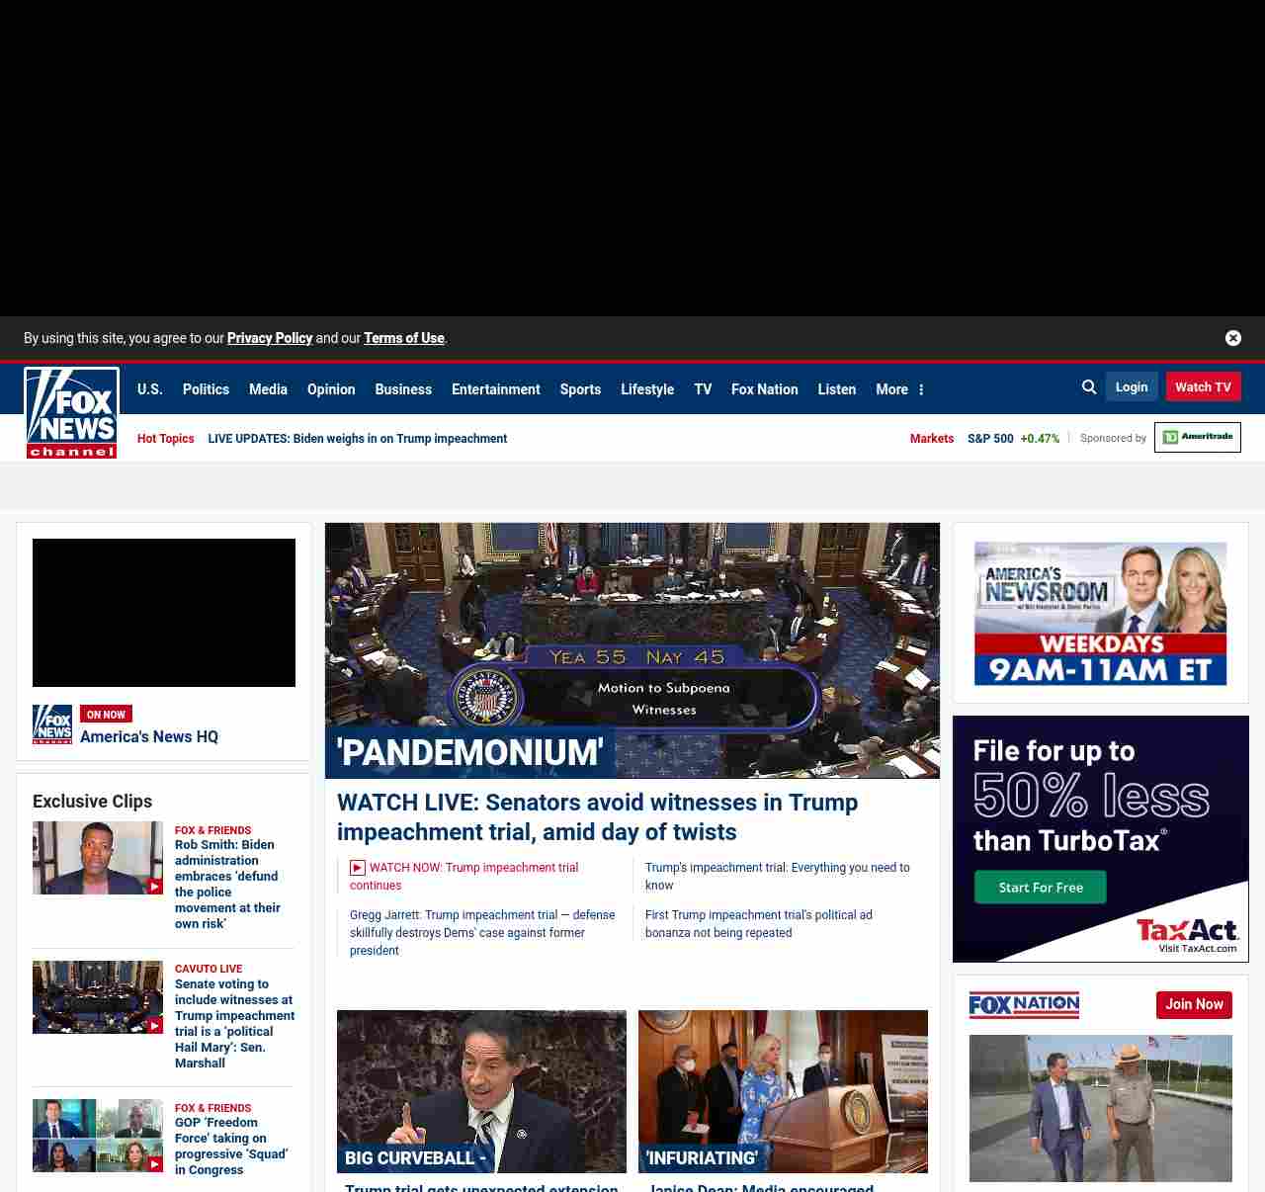Screen dimensions: 1265x1192
Task: Open the Politics section
Action: pos(206,389)
